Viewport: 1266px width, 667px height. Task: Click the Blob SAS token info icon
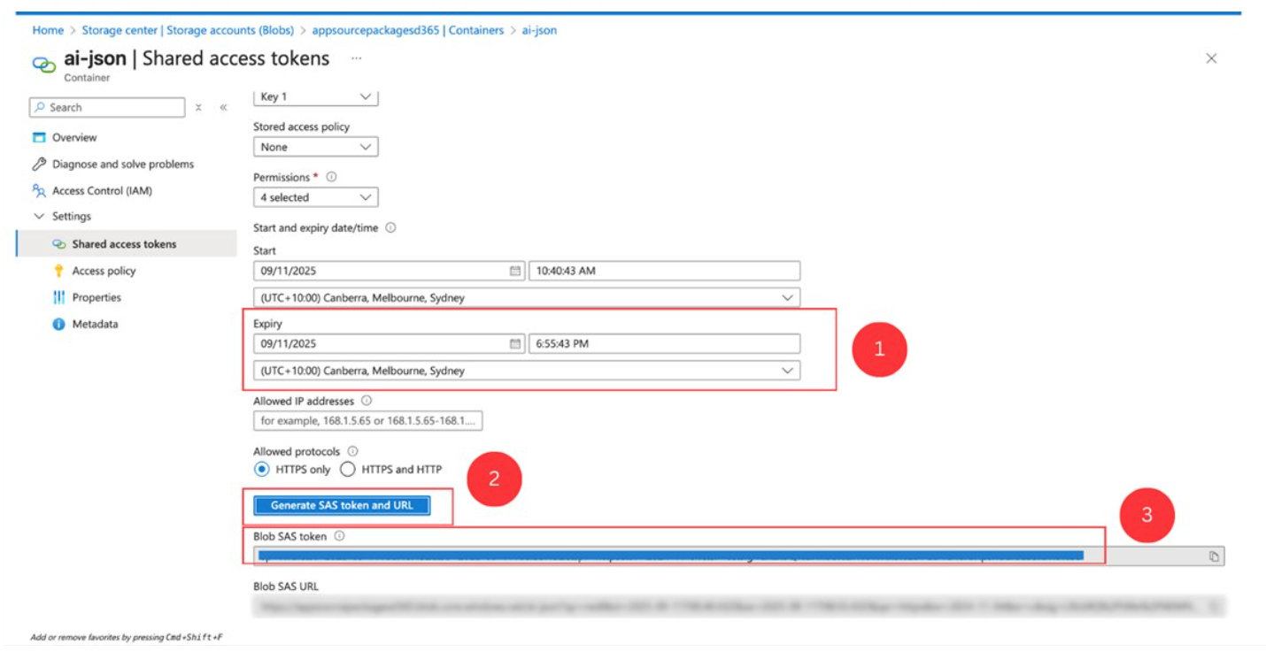[x=339, y=536]
